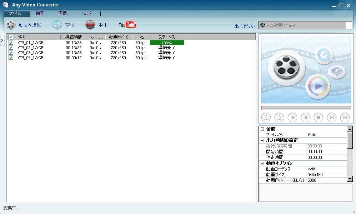Image resolution: width=356 pixels, height=214 pixels.
Task: Click the description box below settings
Action: point(306,193)
